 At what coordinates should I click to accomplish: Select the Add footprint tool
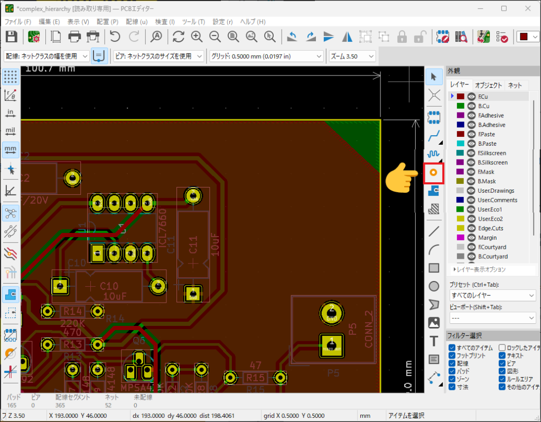tap(434, 117)
